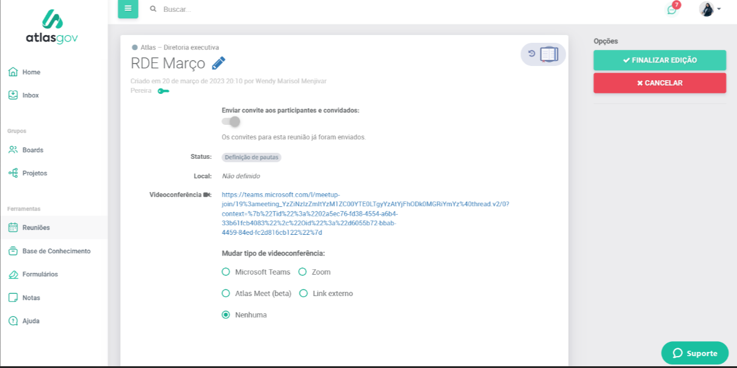Click the video camera icon next to Videoconferência

[207, 195]
